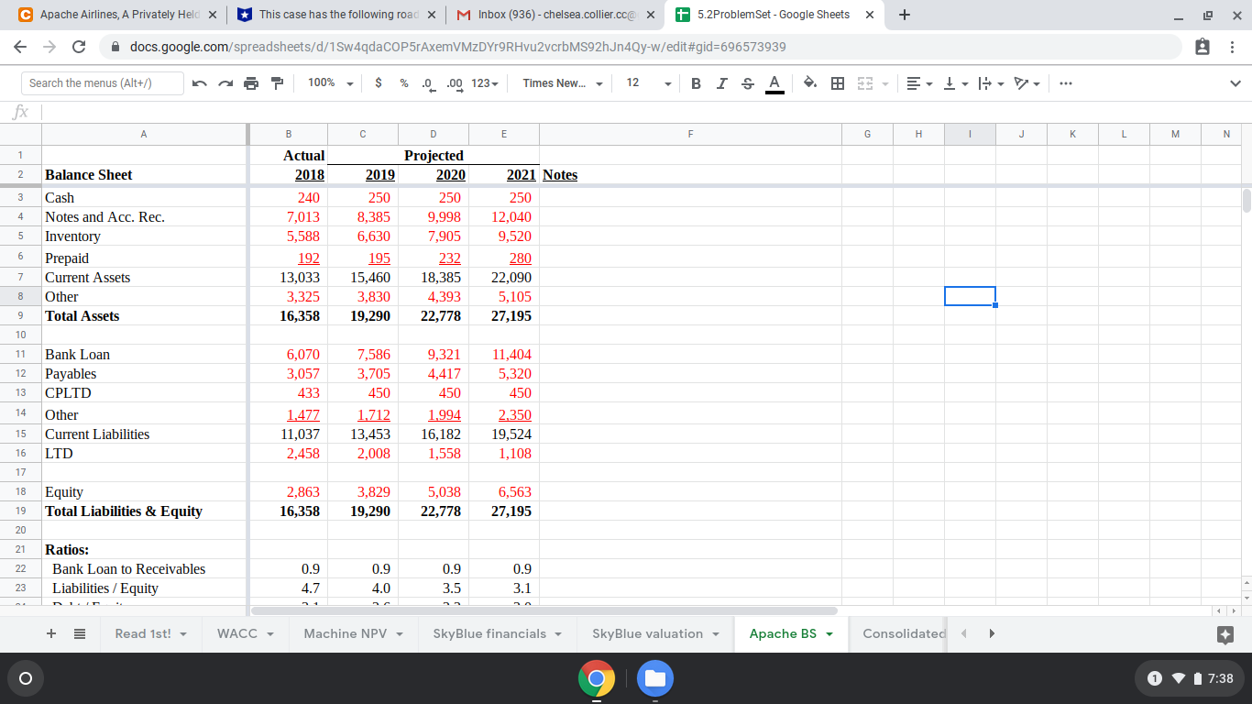The height and width of the screenshot is (704, 1252).
Task: Decrease decimal places using the toolbar icon
Action: pos(427,82)
